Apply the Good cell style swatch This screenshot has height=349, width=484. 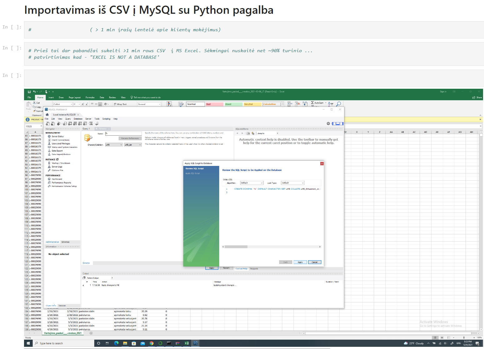[233, 104]
